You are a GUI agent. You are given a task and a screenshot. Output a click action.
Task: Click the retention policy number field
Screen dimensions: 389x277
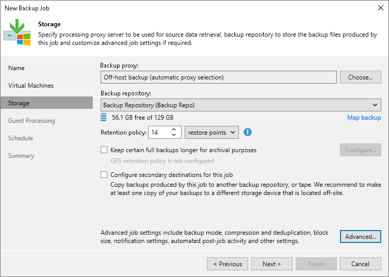click(158, 133)
